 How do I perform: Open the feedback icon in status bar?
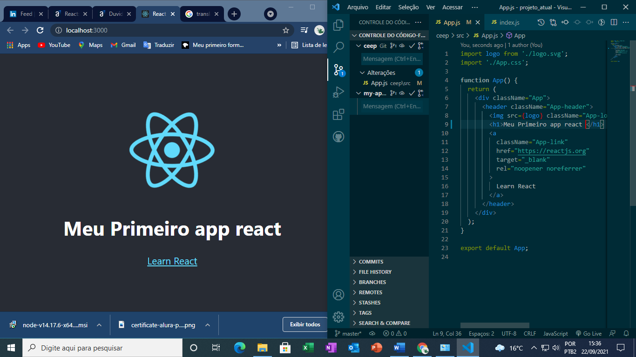pos(612,333)
